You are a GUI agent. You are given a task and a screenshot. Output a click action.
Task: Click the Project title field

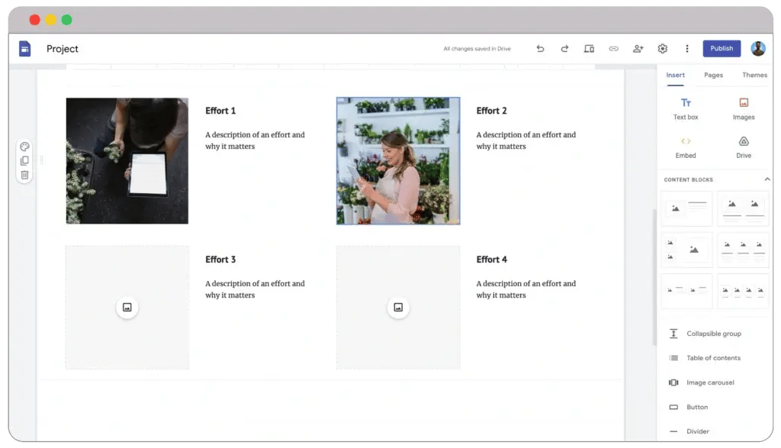click(63, 49)
